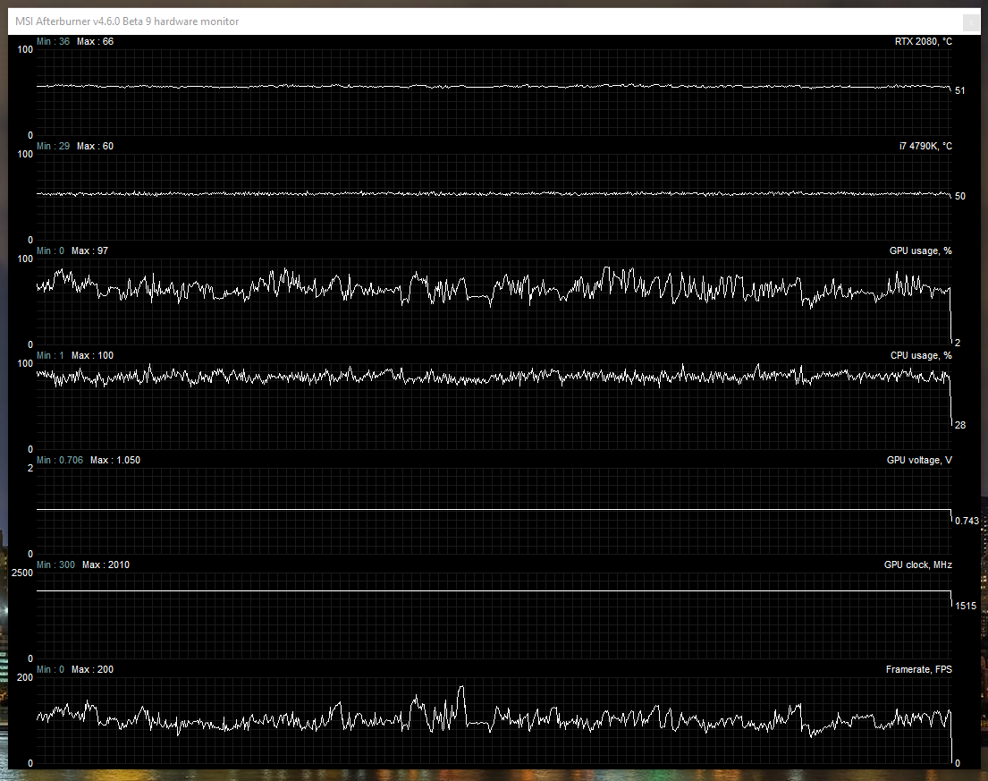
Task: Click the i7 4790K temperature graph label
Action: click(x=925, y=146)
